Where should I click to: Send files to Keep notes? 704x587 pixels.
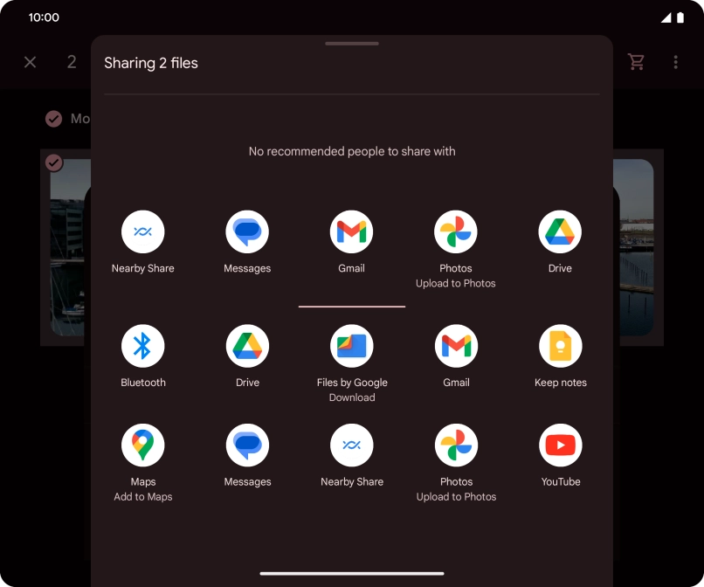click(560, 347)
